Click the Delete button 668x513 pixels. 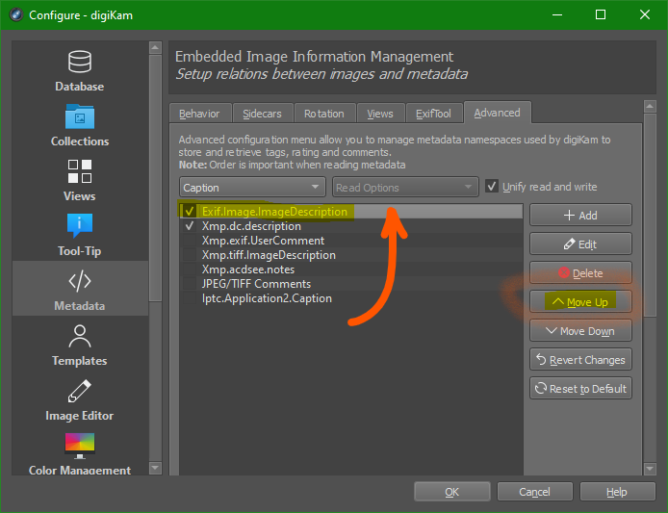tap(580, 273)
